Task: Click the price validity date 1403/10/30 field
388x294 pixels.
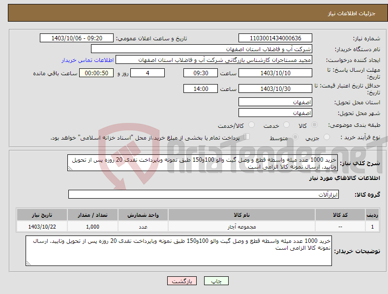Action: [275, 88]
